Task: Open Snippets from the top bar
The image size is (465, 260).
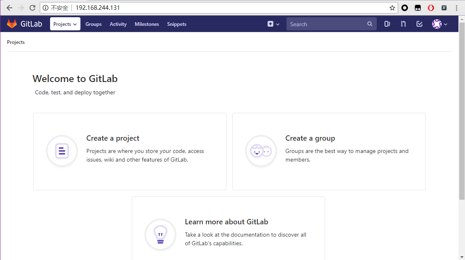Action: click(177, 24)
